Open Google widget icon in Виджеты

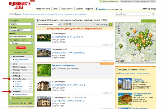tap(23, 103)
